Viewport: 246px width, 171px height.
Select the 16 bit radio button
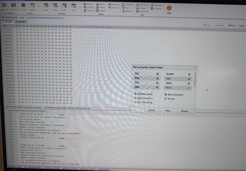(x=238, y=25)
